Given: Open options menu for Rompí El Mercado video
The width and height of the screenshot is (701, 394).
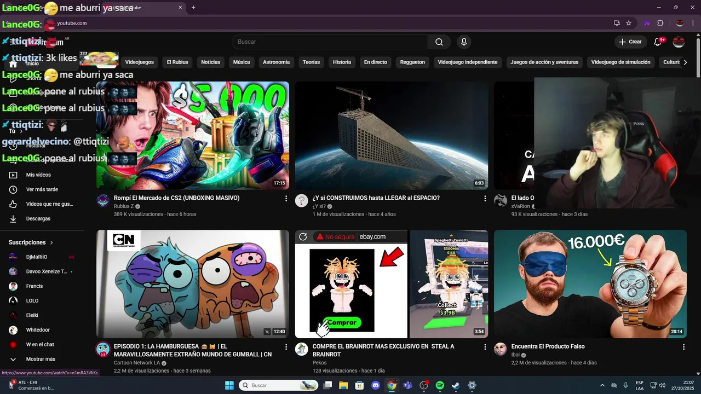Looking at the screenshot, I should coord(286,199).
